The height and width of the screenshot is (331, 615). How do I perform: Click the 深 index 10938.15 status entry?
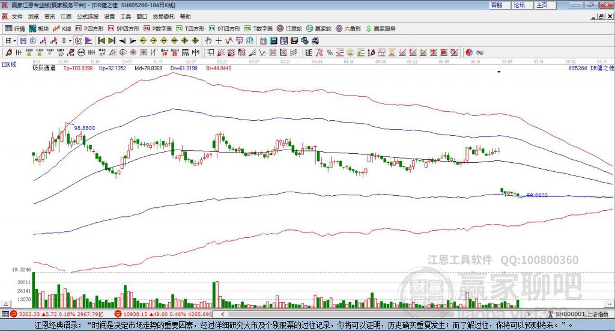(163, 314)
